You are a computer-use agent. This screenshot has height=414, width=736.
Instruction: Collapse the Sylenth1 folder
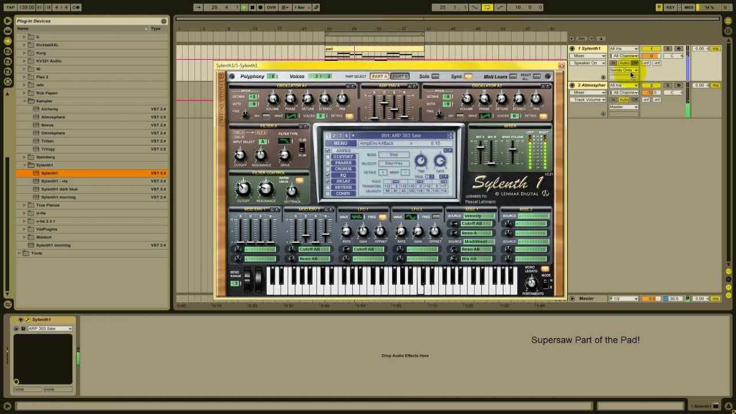point(24,165)
